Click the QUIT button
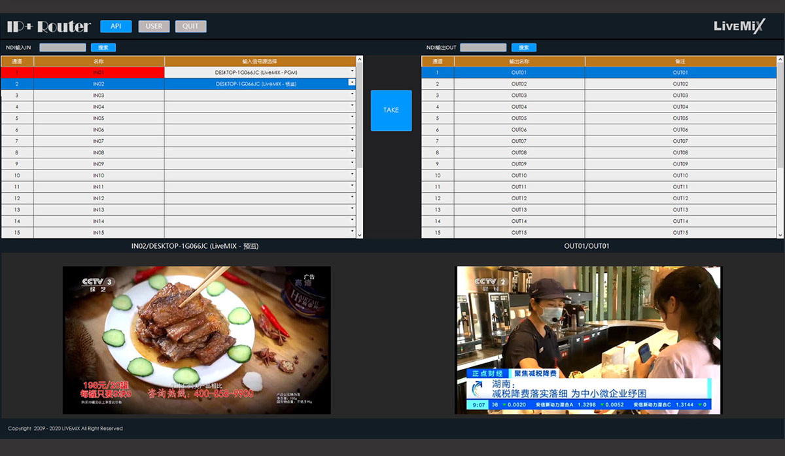Screen dimensions: 785x456 click(x=190, y=26)
